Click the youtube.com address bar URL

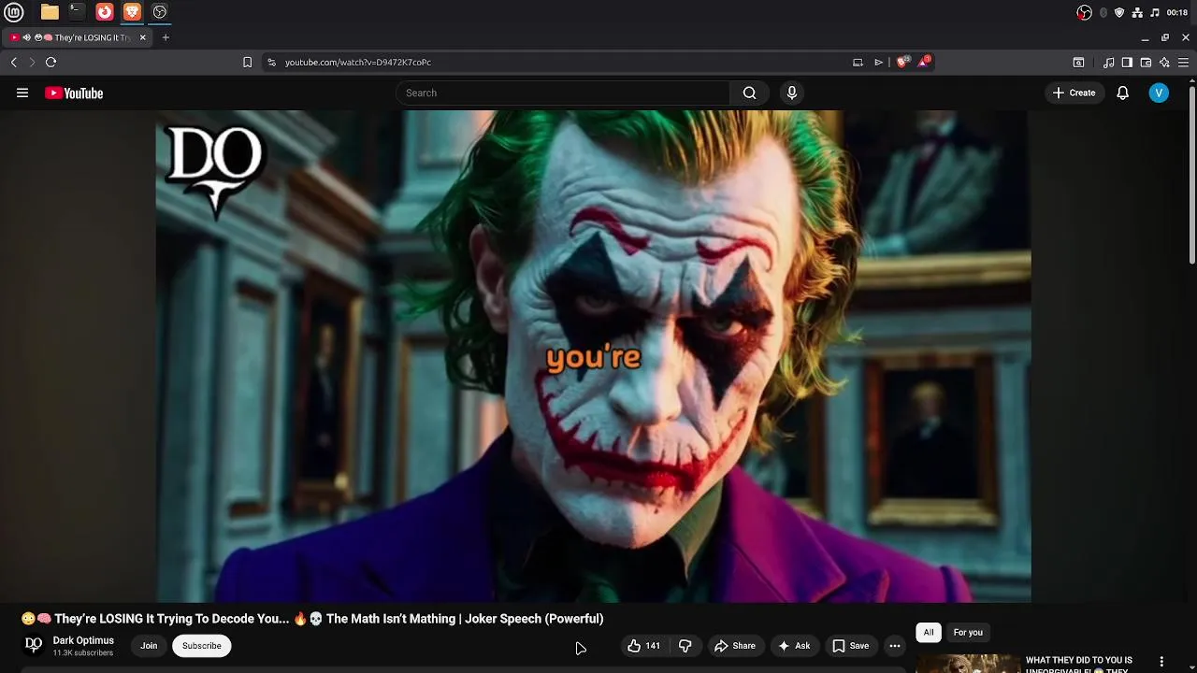[x=358, y=63]
